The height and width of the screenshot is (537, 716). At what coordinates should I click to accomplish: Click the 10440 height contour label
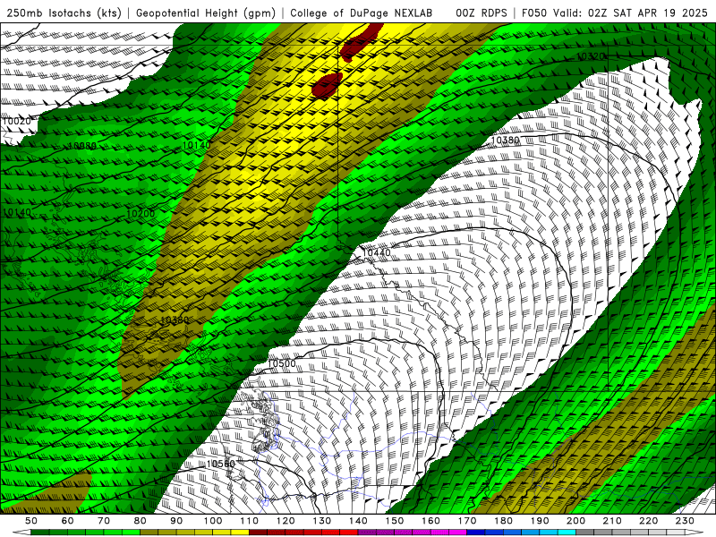(x=376, y=252)
